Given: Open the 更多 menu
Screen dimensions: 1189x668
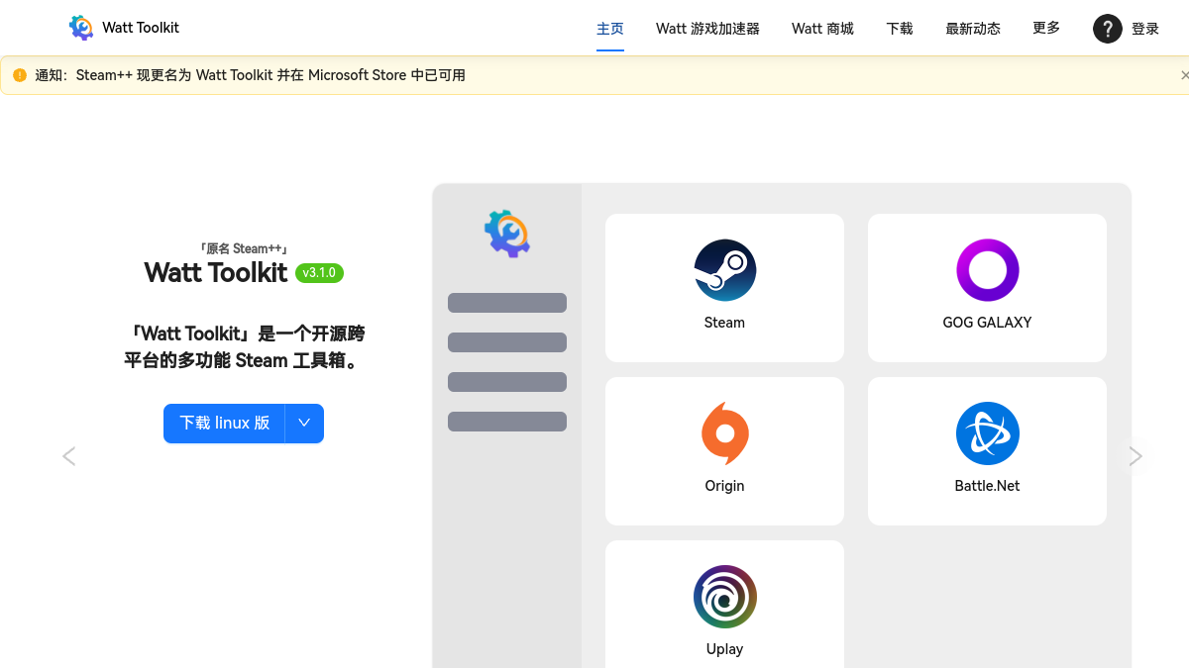Looking at the screenshot, I should 1046,28.
